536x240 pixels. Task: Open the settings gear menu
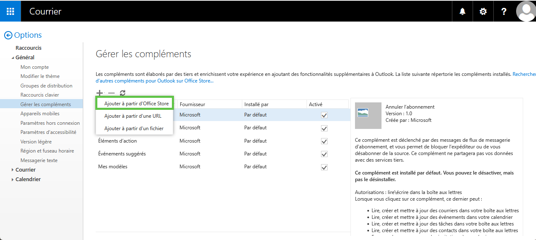coord(483,11)
